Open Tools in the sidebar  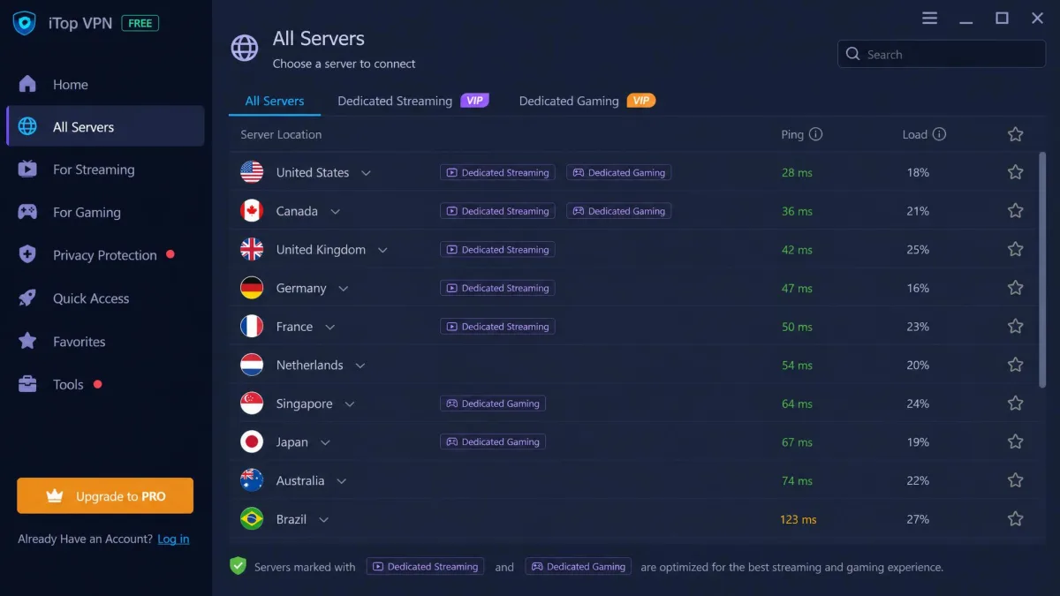pyautogui.click(x=105, y=384)
